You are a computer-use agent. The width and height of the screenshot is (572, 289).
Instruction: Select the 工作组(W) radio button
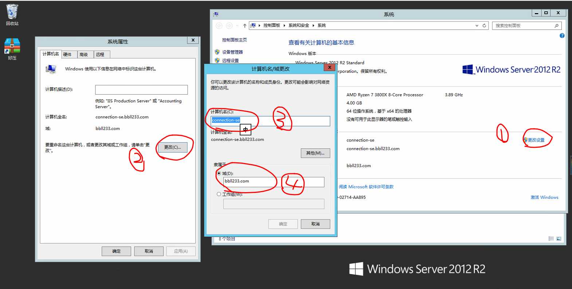[x=219, y=194]
